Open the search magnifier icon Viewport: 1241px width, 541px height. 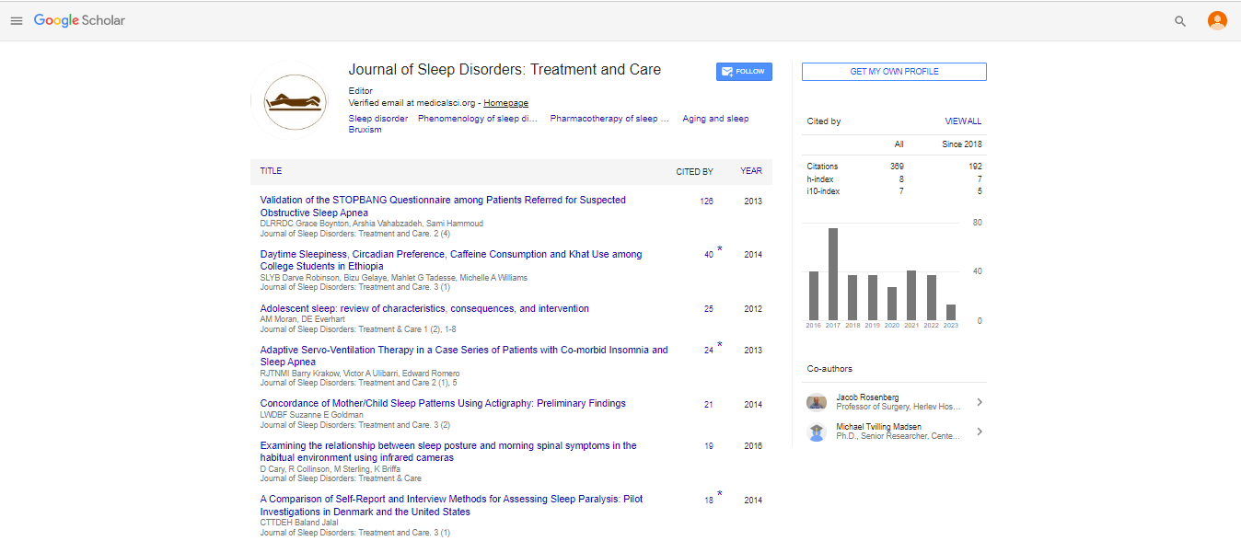click(1180, 21)
